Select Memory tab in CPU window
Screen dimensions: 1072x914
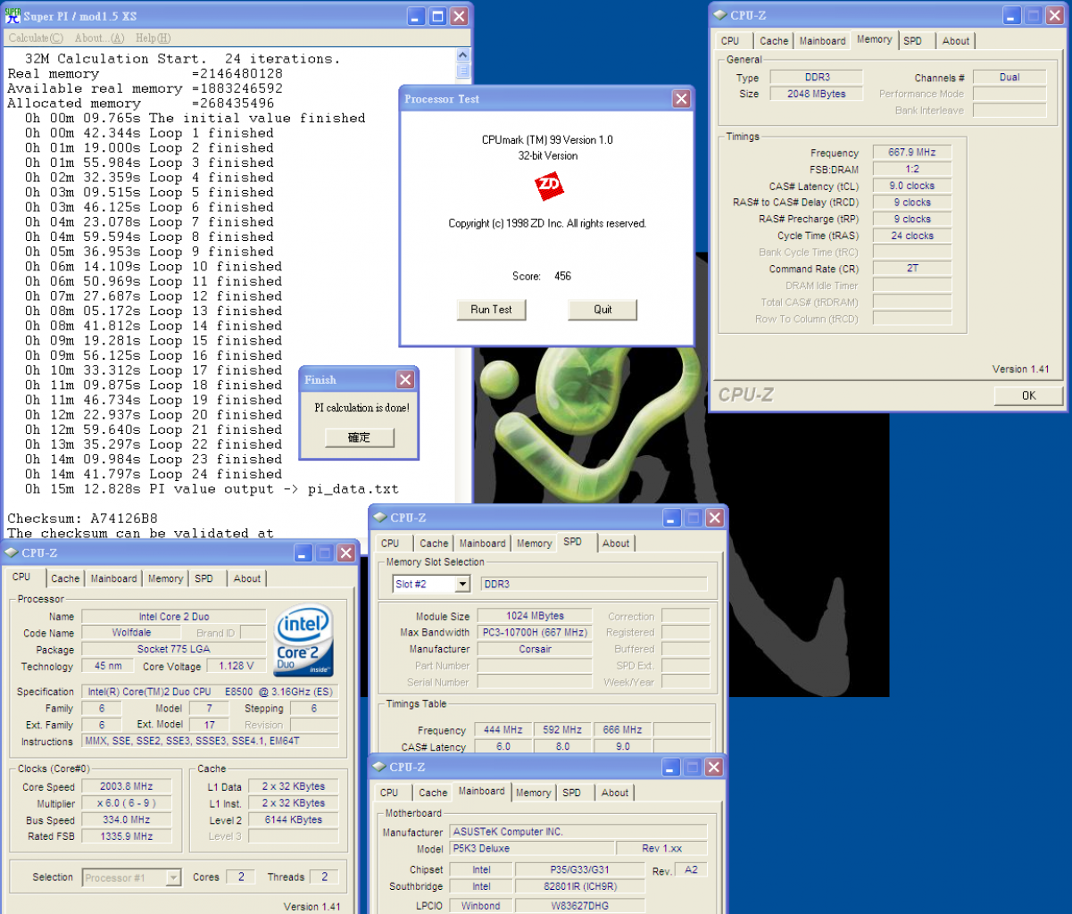pyautogui.click(x=165, y=578)
